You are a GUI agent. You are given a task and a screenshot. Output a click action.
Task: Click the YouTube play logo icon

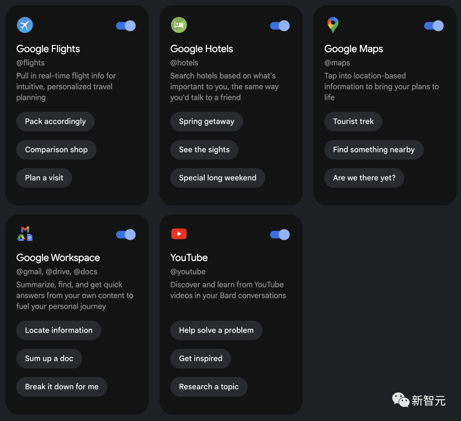(179, 234)
